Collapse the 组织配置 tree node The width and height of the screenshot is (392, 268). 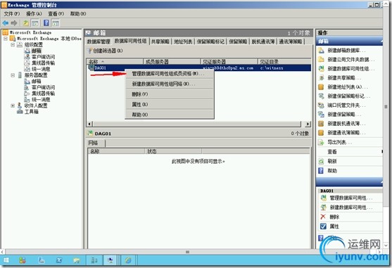click(13, 45)
